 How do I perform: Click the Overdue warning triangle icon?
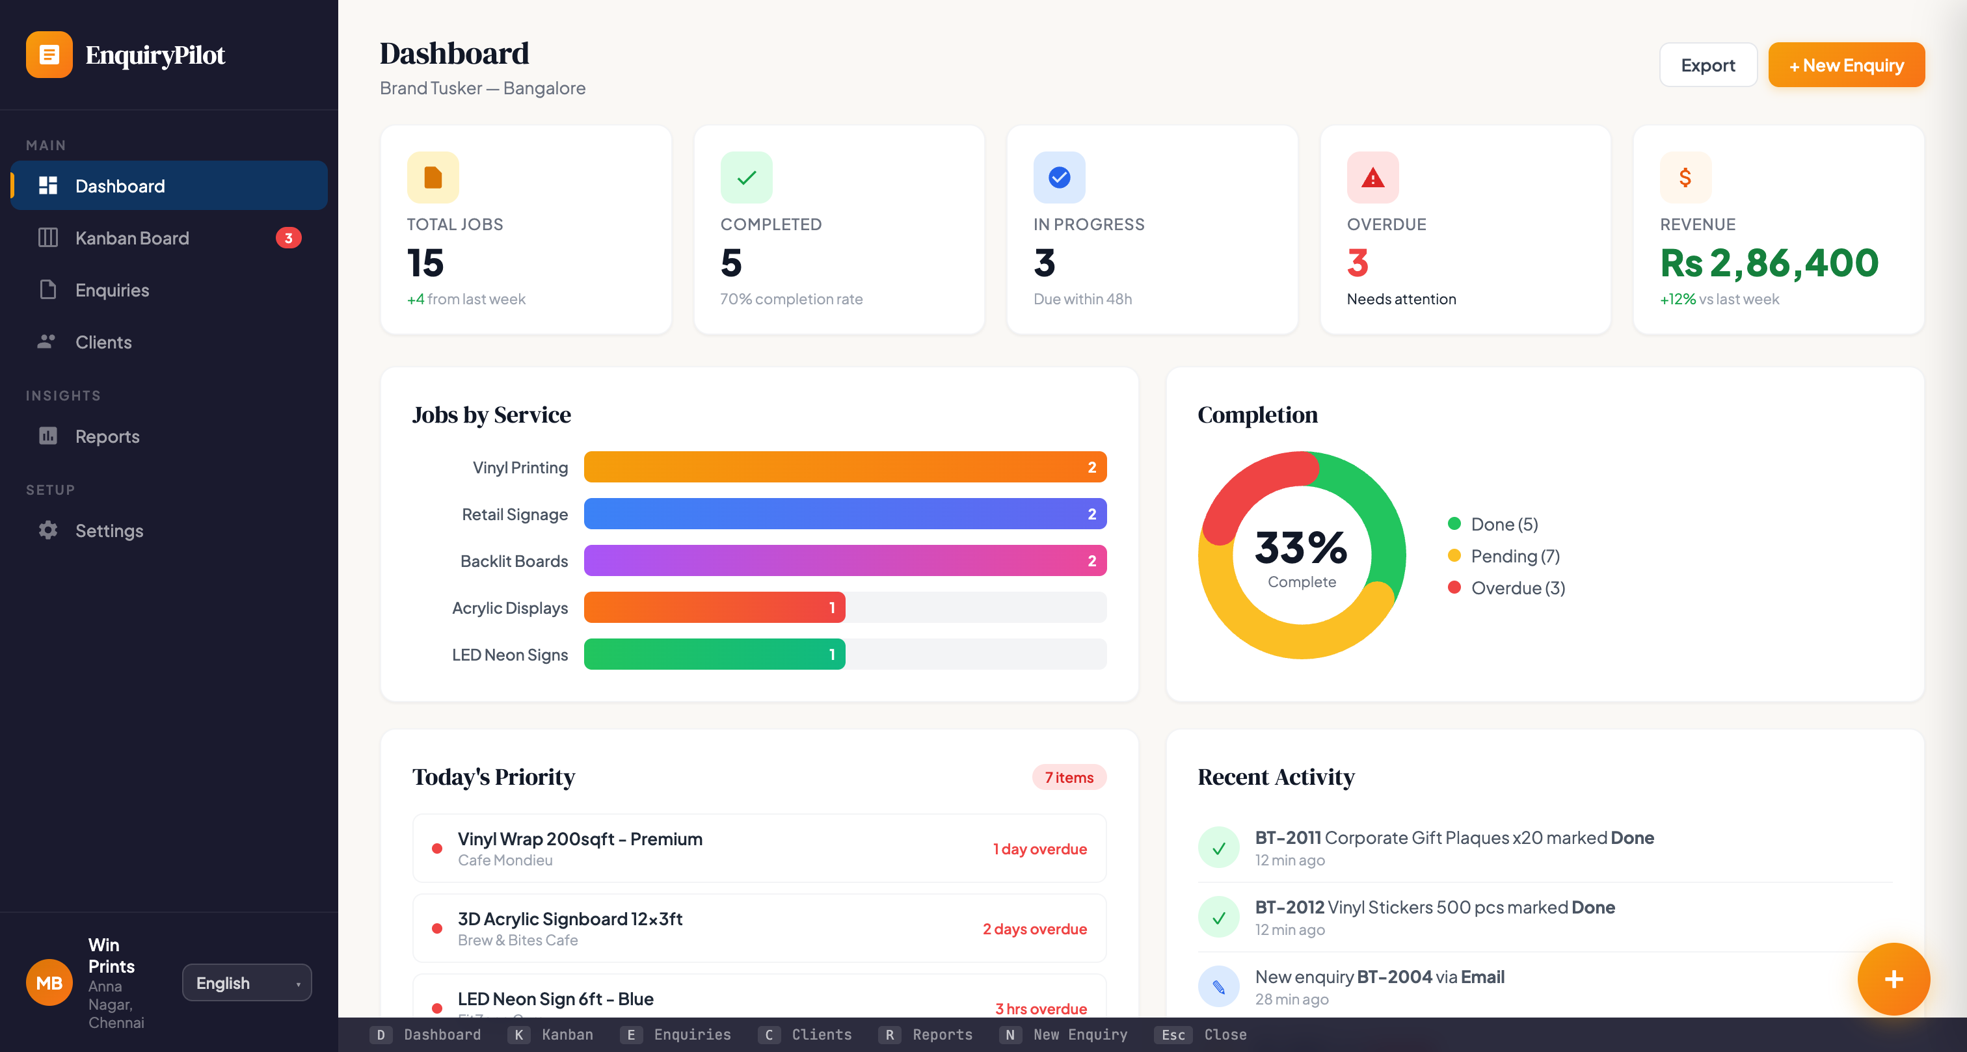[x=1372, y=176]
